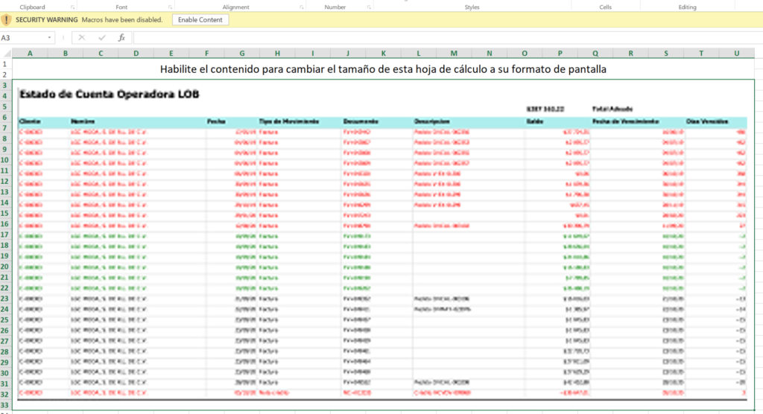Click inside the formula bar input
Screen dimensions: 763x414
click(x=448, y=37)
